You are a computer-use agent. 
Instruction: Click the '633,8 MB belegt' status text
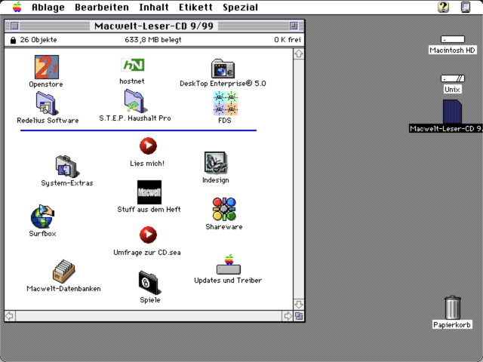point(153,40)
